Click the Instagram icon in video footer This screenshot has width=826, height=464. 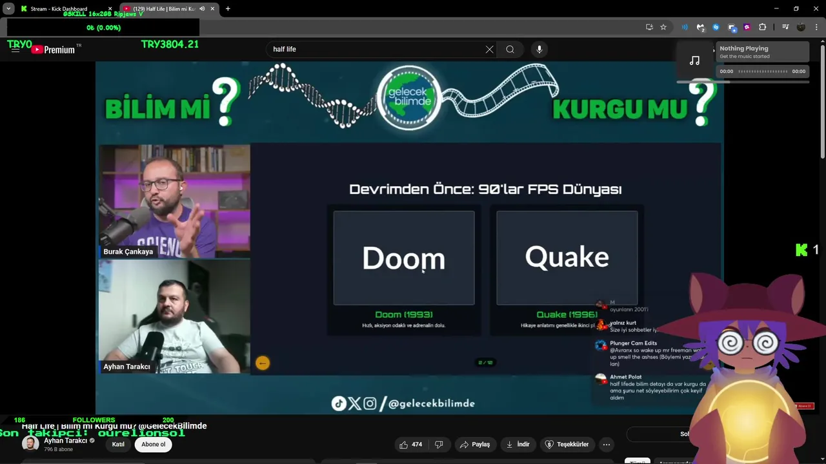pyautogui.click(x=370, y=403)
